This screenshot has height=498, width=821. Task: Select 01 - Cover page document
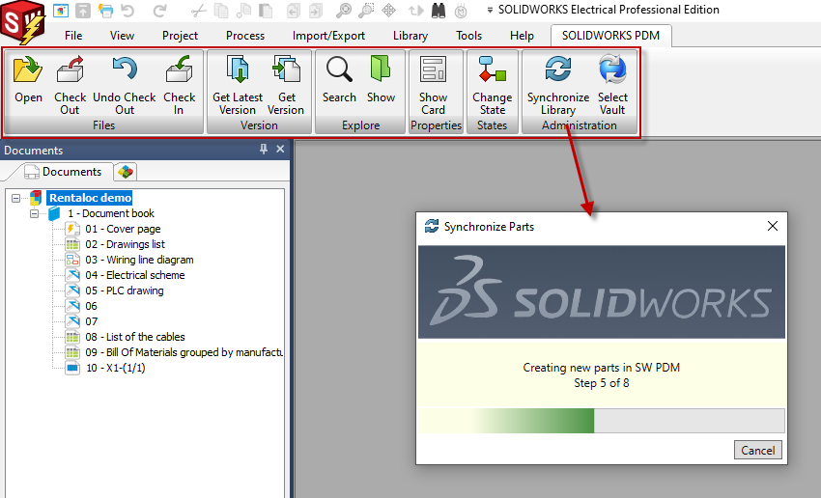point(123,229)
